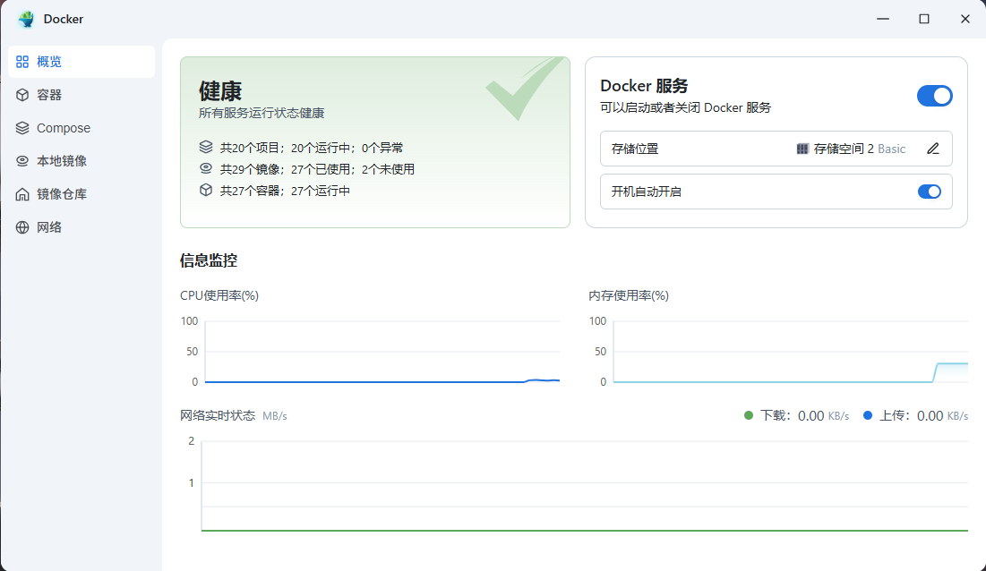Click the container box icon beside 容器

click(21, 94)
